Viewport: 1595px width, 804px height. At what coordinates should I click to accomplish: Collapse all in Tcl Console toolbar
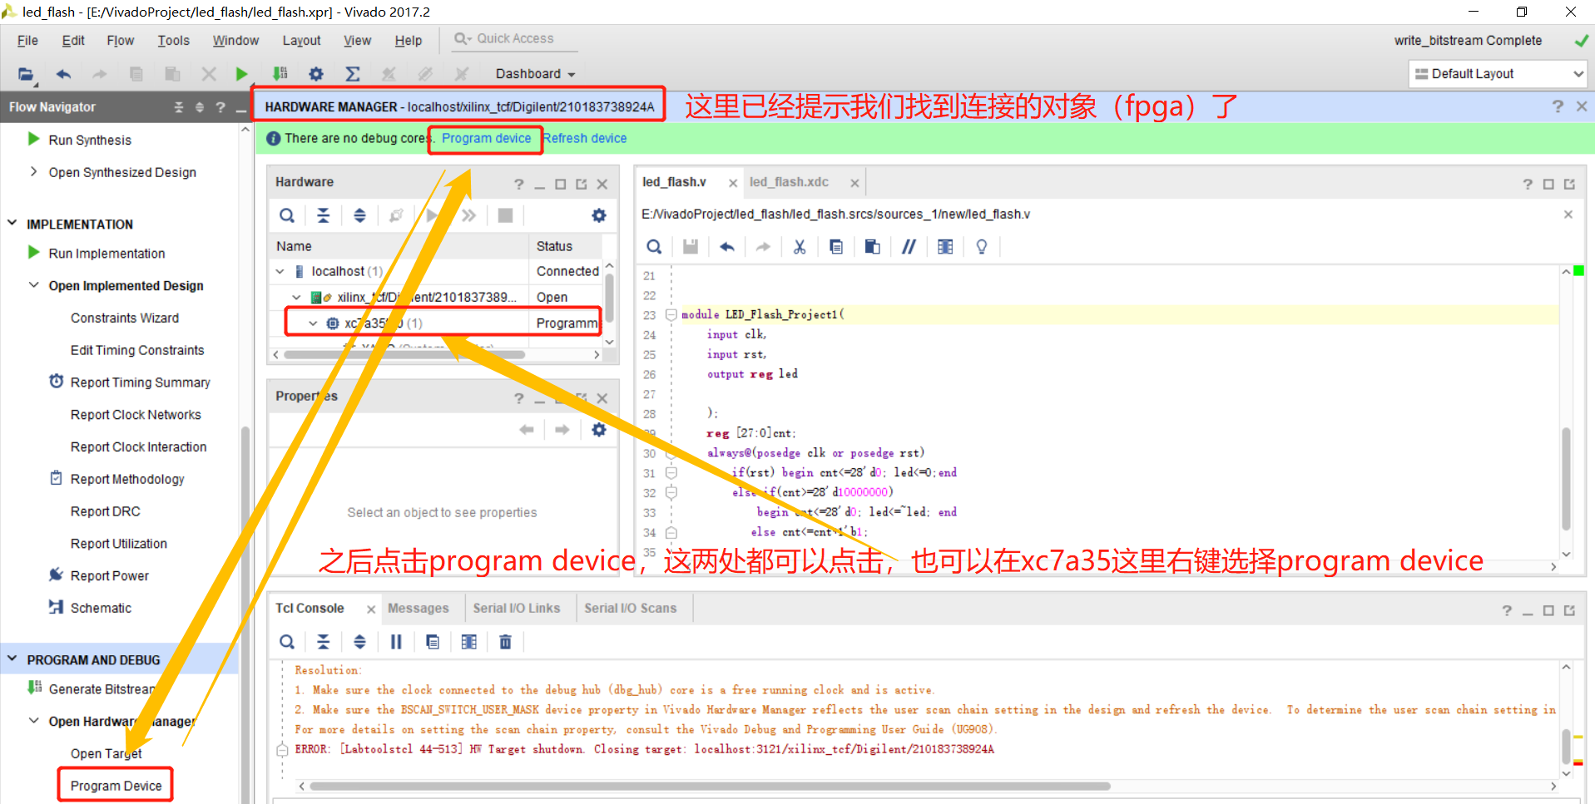(x=324, y=642)
